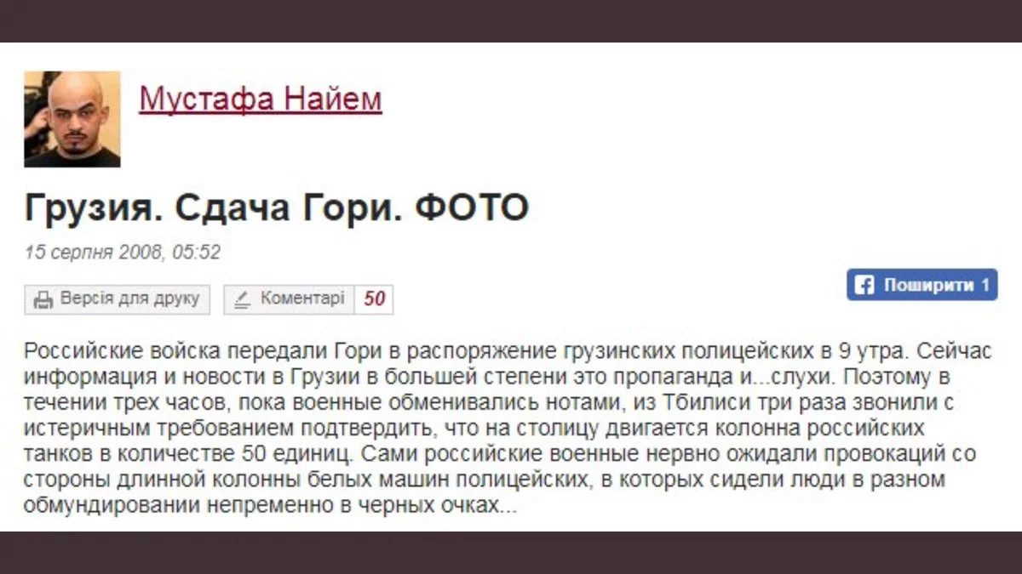Open Мустафа Найем's avatar photo
Image resolution: width=1022 pixels, height=574 pixels.
[72, 119]
